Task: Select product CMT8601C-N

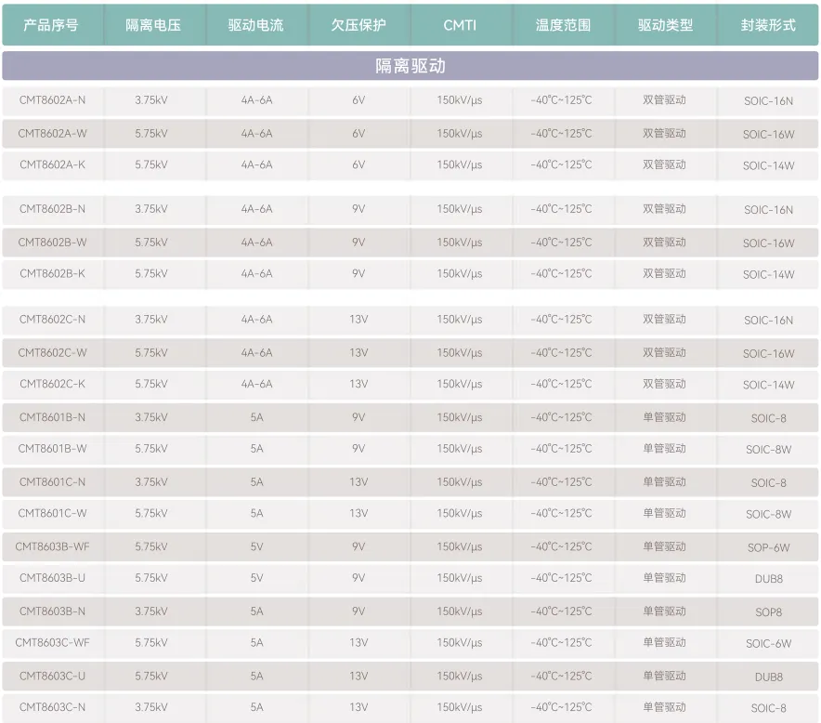Action: click(x=52, y=482)
